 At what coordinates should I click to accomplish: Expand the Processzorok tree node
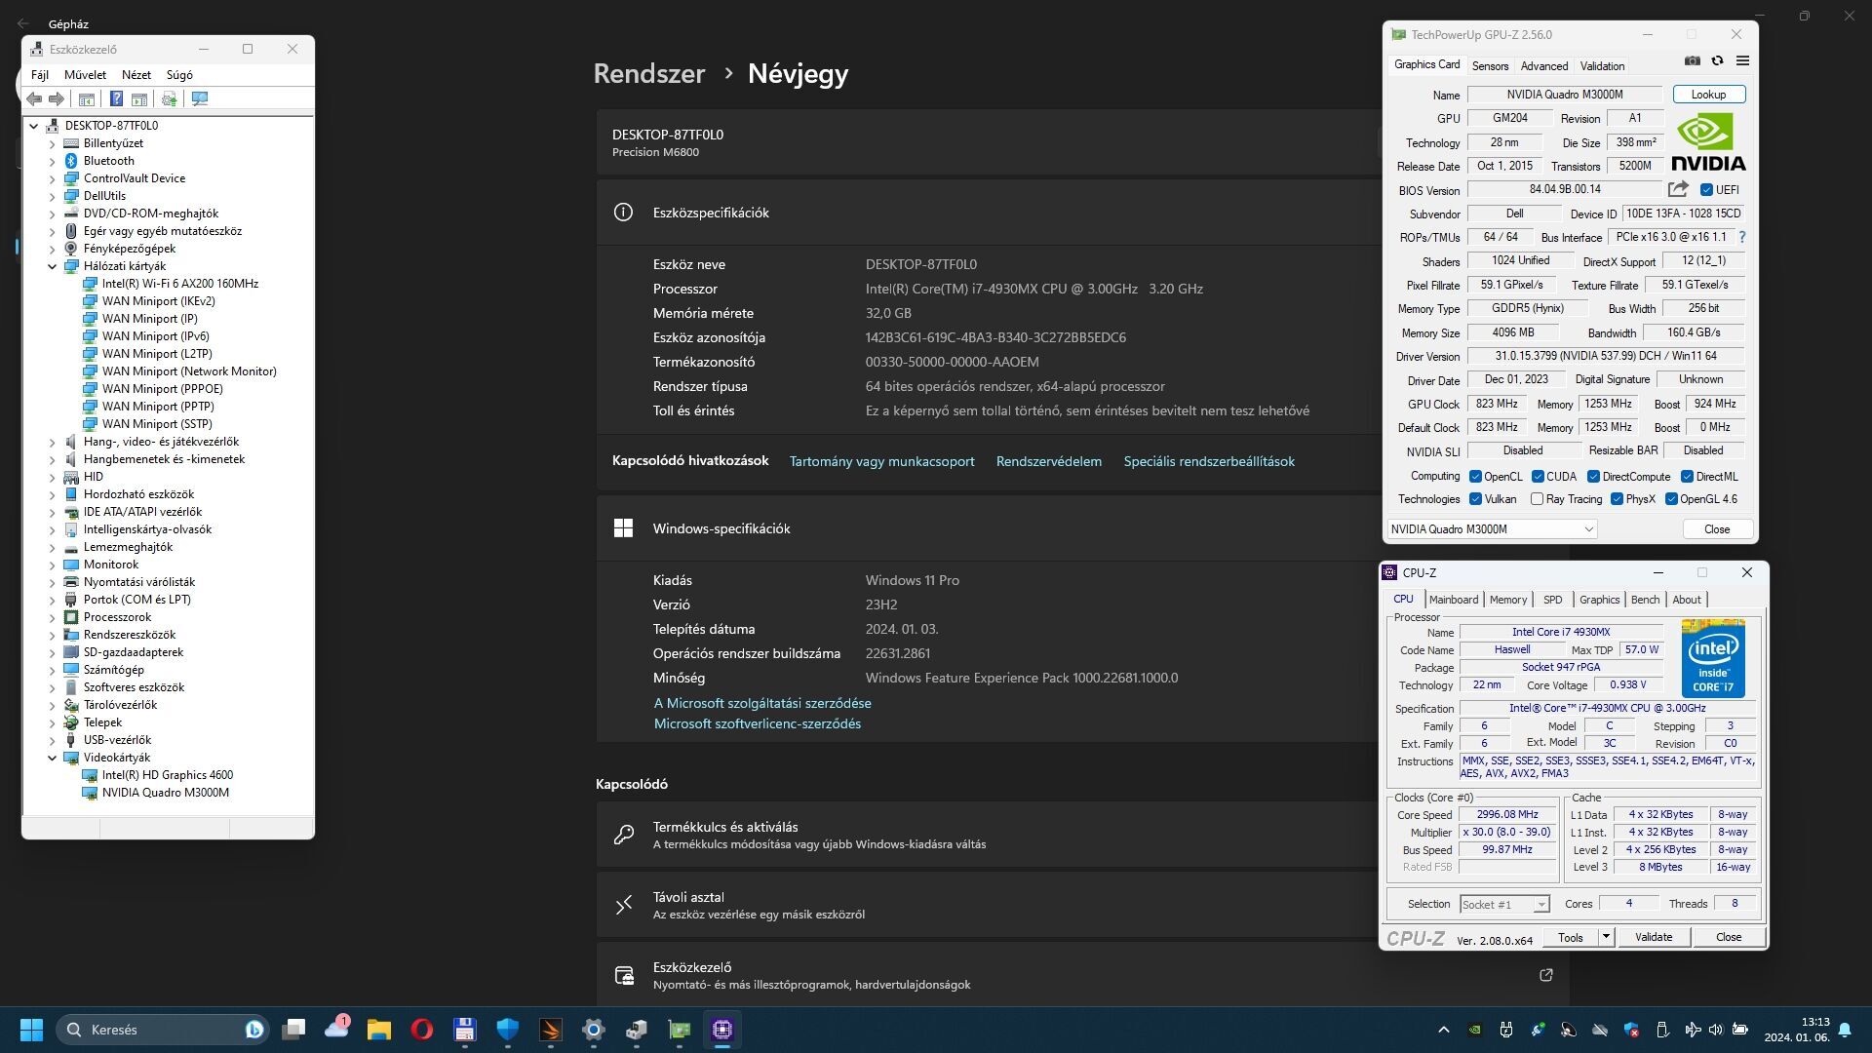pos(53,617)
